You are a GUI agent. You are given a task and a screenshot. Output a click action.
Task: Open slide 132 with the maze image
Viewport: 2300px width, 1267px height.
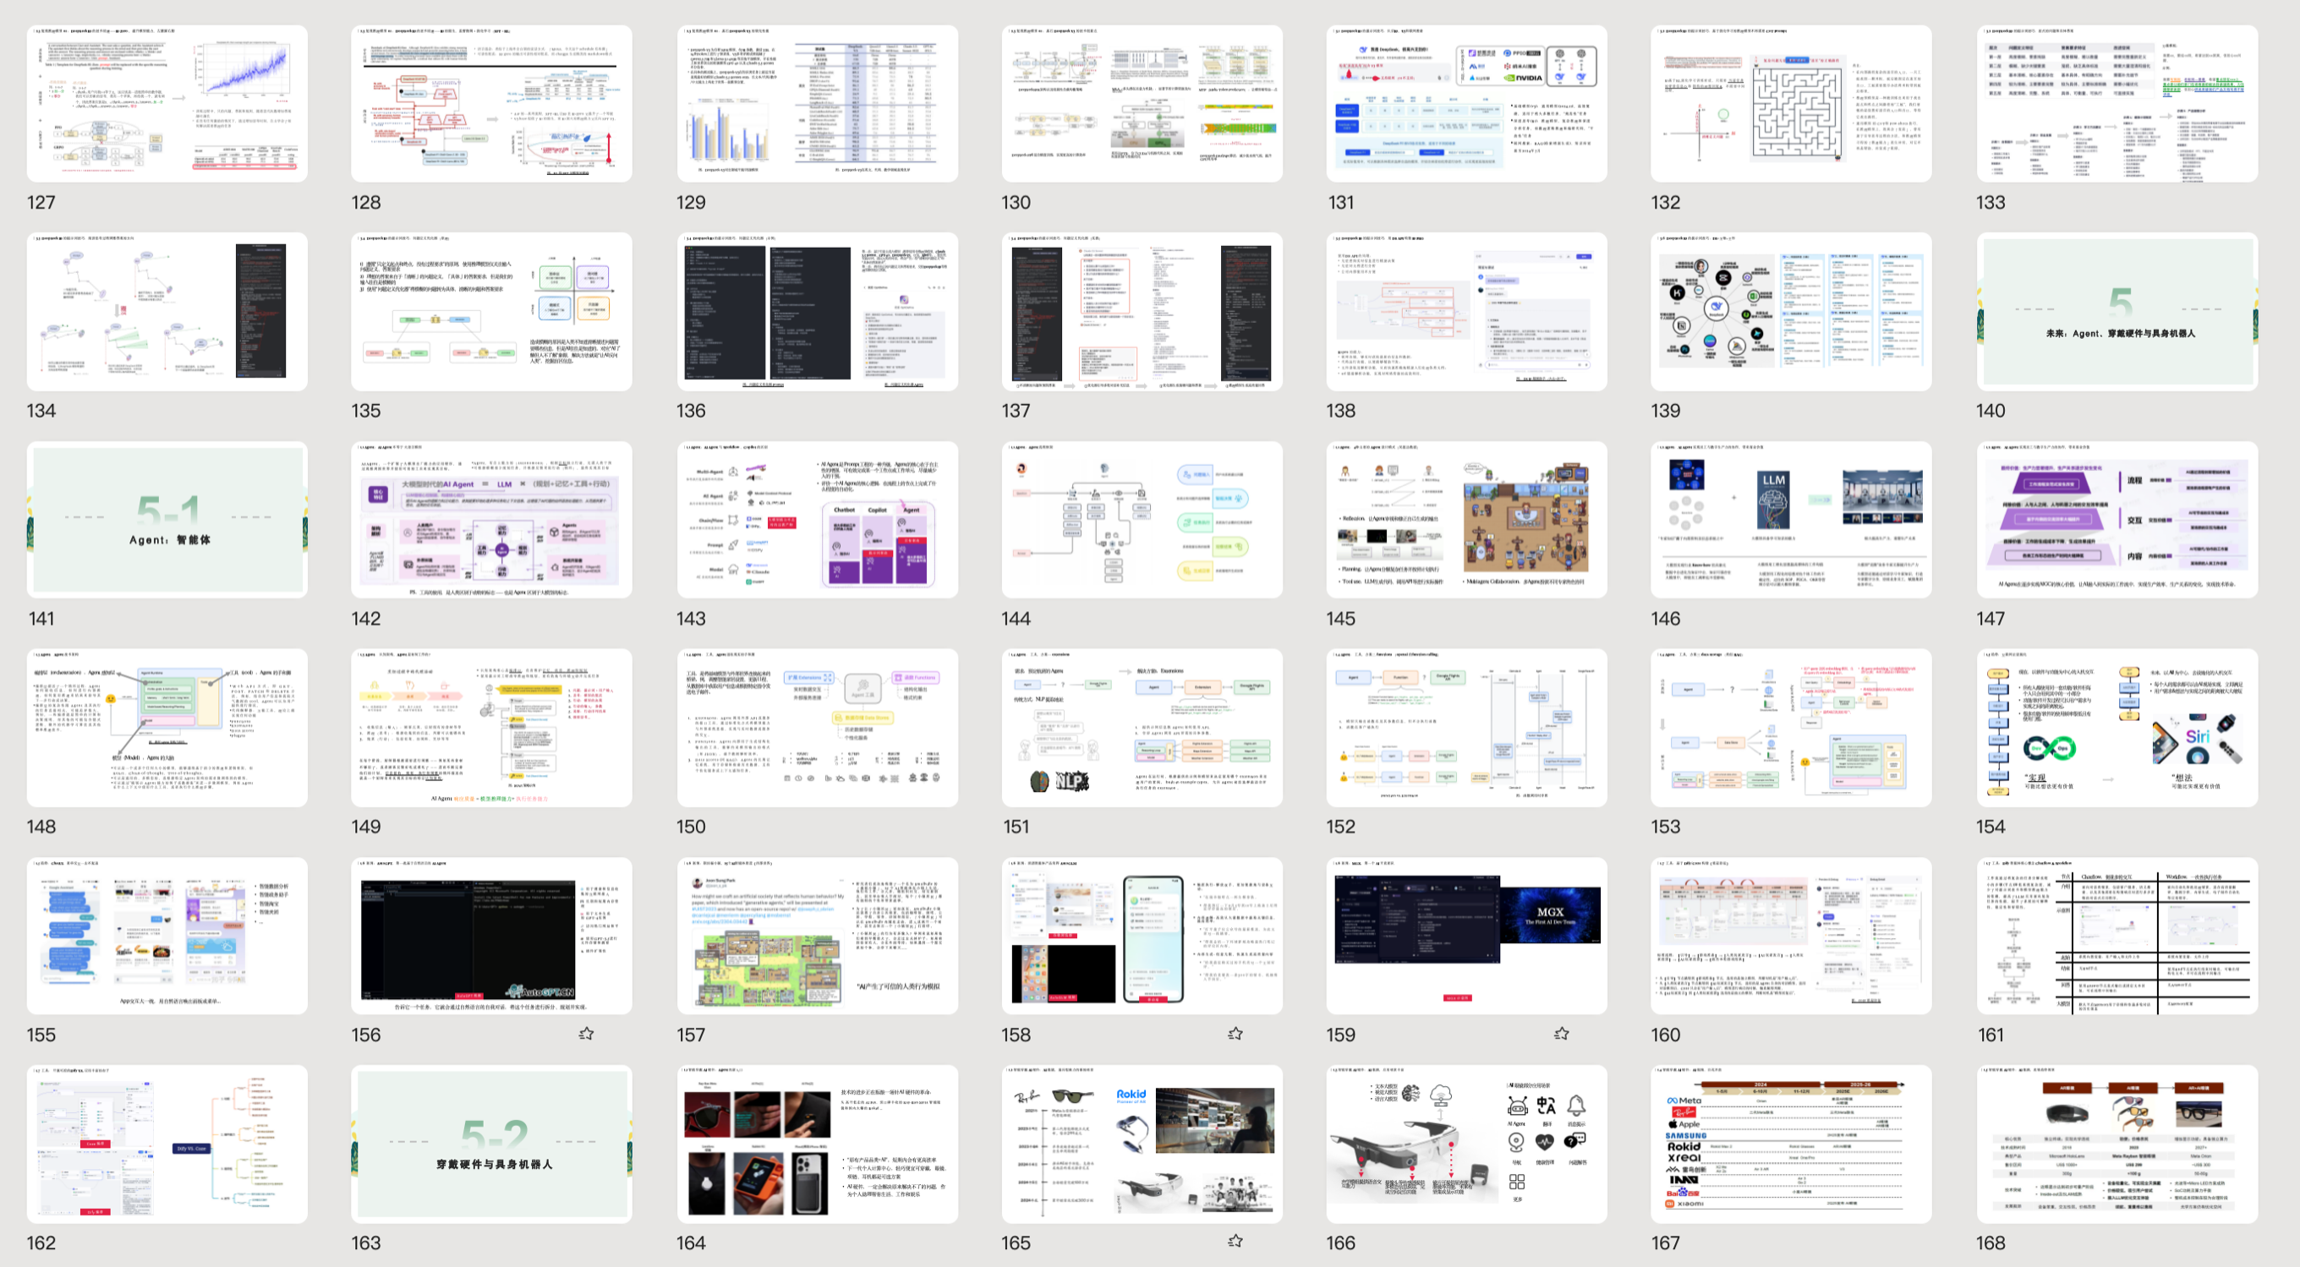tap(1790, 103)
